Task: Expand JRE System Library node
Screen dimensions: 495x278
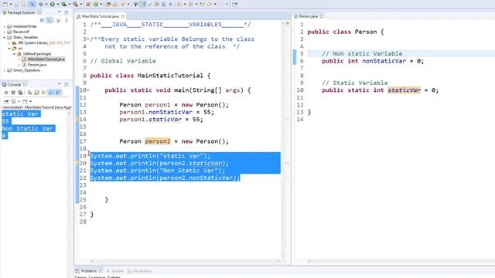Action: point(9,43)
